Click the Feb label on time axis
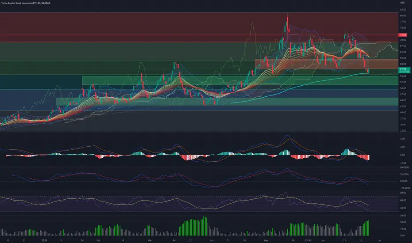Screen dimensions: 412x243 tap(98, 240)
